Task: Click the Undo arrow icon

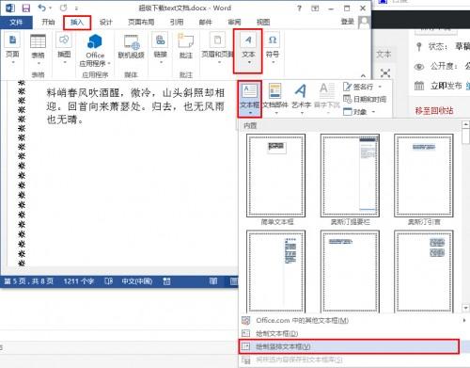Action: point(41,8)
